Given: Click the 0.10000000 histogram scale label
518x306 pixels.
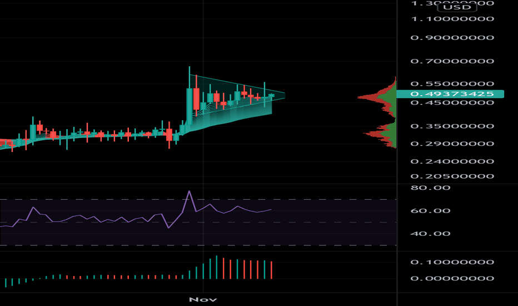Looking at the screenshot, I should 452,262.
